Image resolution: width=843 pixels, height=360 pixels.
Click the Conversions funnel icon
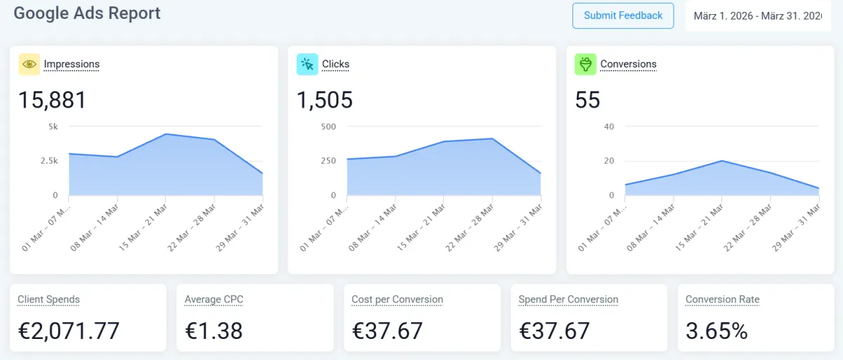click(586, 64)
